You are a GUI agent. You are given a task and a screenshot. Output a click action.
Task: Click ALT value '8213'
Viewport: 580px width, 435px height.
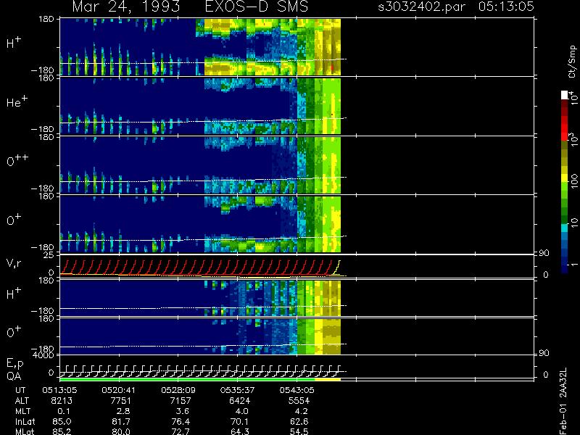coord(62,401)
